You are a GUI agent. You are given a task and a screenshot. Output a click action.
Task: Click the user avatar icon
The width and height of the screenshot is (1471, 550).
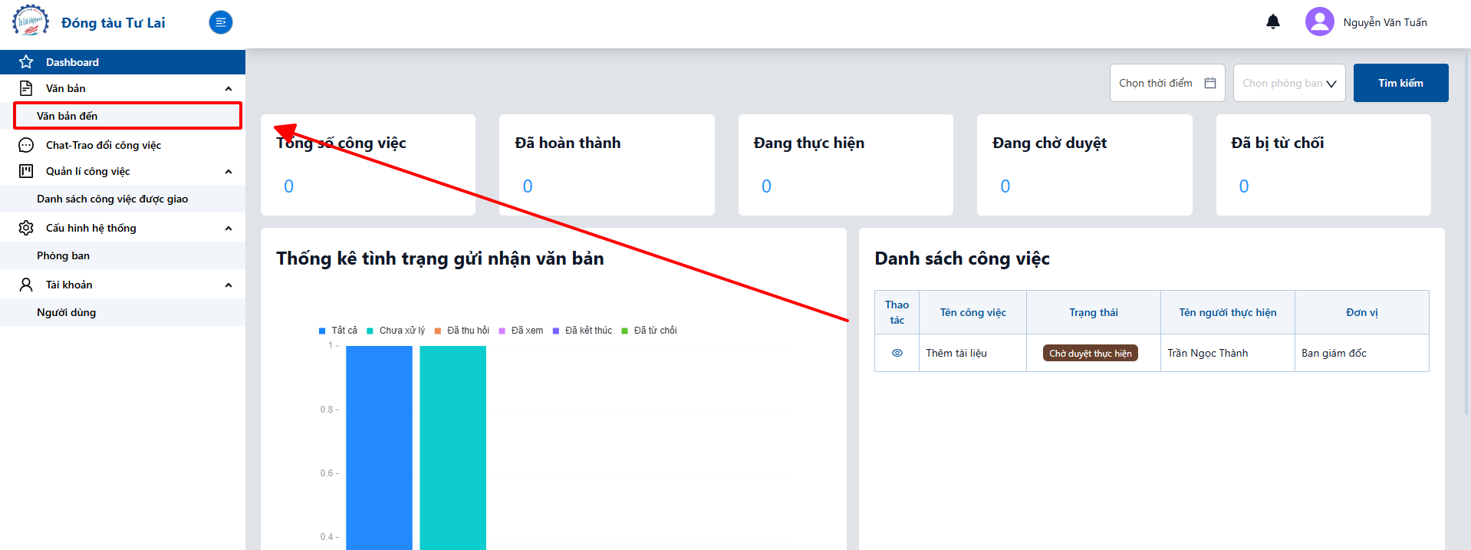point(1319,21)
